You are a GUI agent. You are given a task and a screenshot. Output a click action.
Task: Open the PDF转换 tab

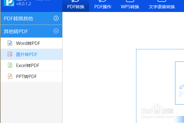(76, 6)
